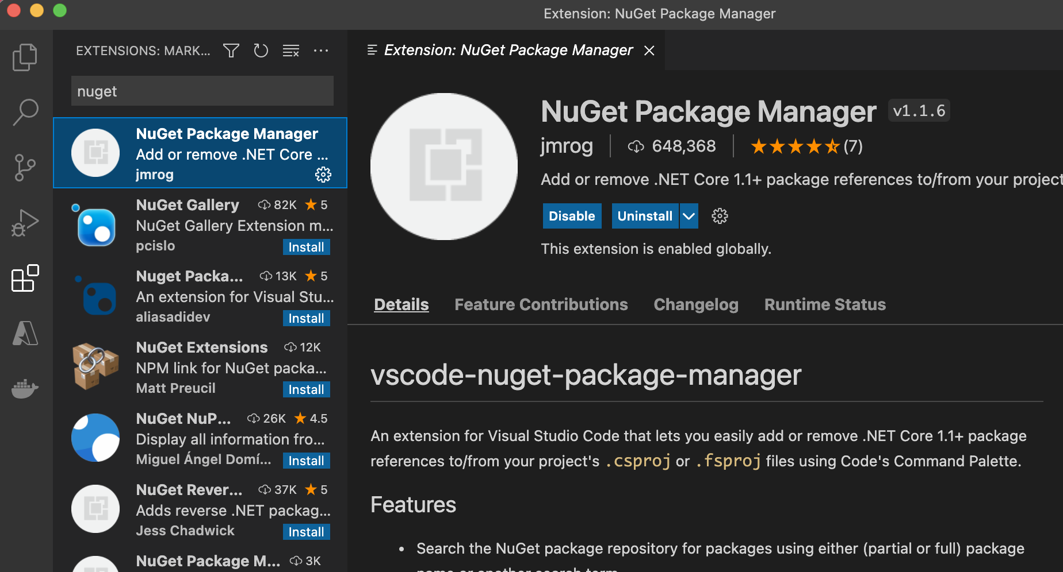This screenshot has height=572, width=1063.
Task: Click the large NuGet Package Manager logo
Action: [x=444, y=167]
